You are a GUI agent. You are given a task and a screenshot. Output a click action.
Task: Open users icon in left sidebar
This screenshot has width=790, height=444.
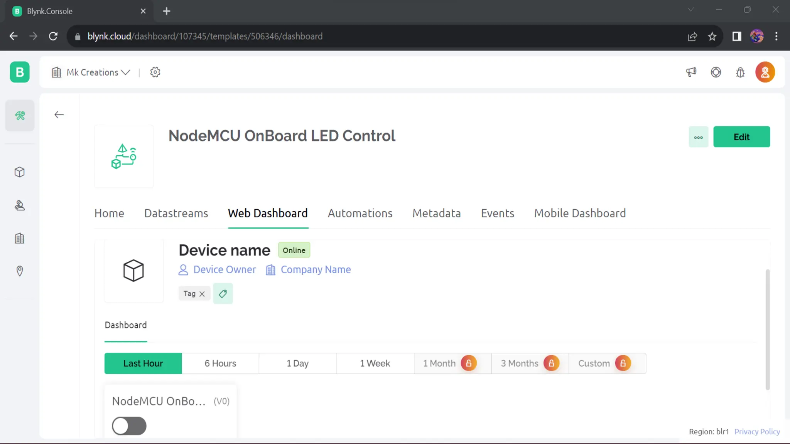(20, 205)
